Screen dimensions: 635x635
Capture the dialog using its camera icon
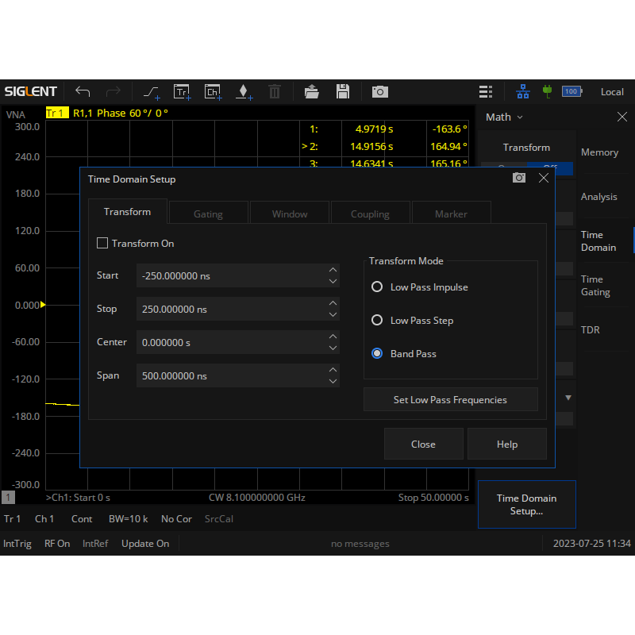519,178
